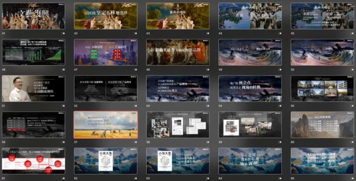
Task: Open slide 51 with the man's portrait
Action: (33, 88)
